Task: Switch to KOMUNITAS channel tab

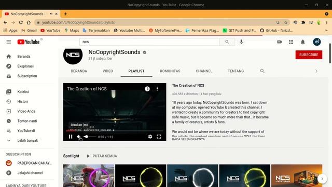Action: [170, 71]
